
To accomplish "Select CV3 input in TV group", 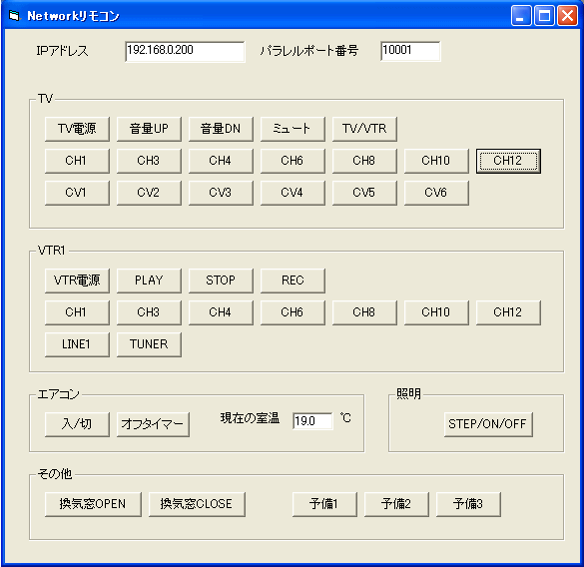I will tap(221, 193).
